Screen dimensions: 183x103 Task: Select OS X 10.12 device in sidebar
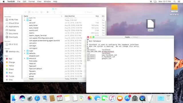point(12,44)
